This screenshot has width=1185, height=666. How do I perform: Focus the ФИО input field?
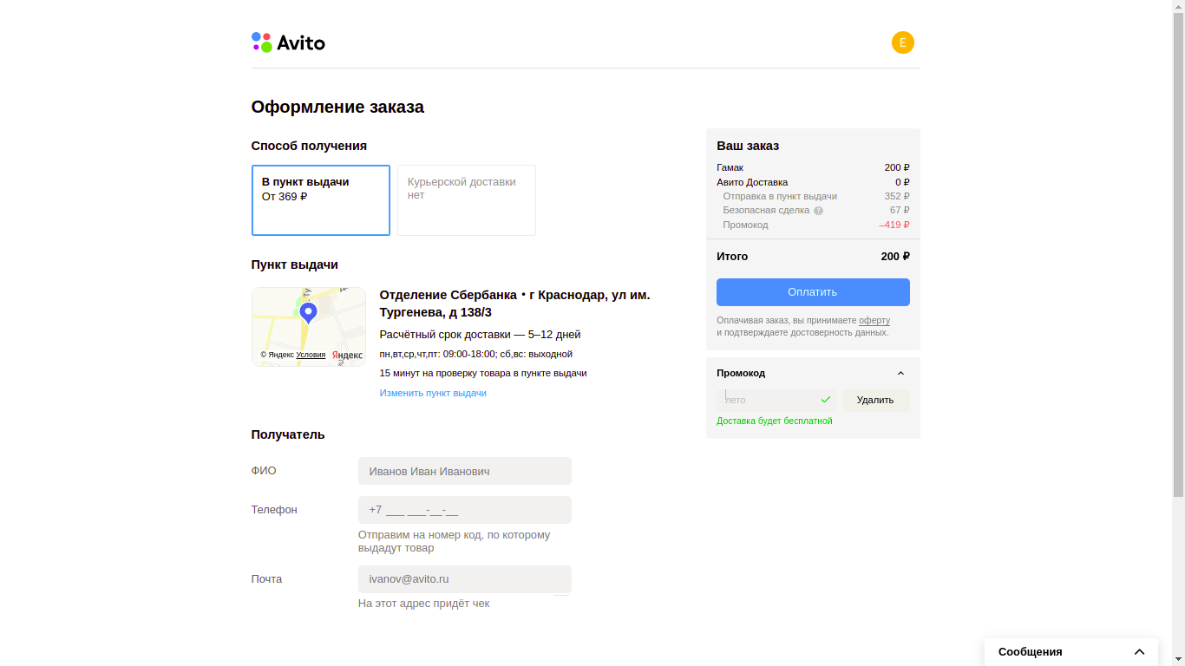(465, 471)
